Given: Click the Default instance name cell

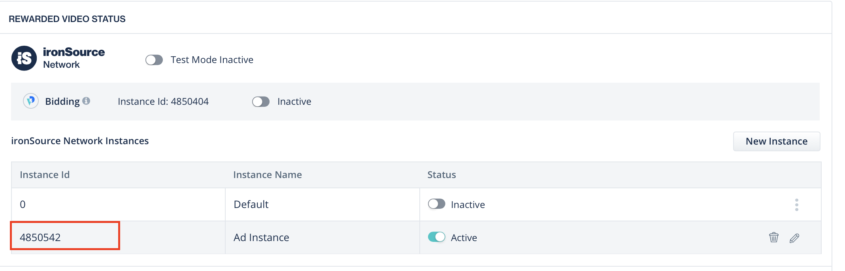Looking at the screenshot, I should point(251,204).
